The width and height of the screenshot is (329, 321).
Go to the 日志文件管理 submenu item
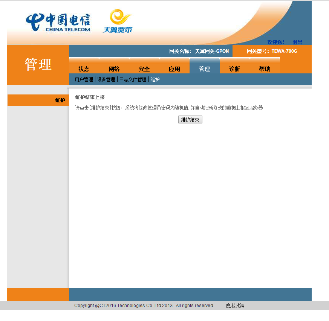(133, 79)
